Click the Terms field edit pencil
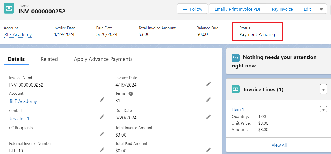 [x=209, y=99]
